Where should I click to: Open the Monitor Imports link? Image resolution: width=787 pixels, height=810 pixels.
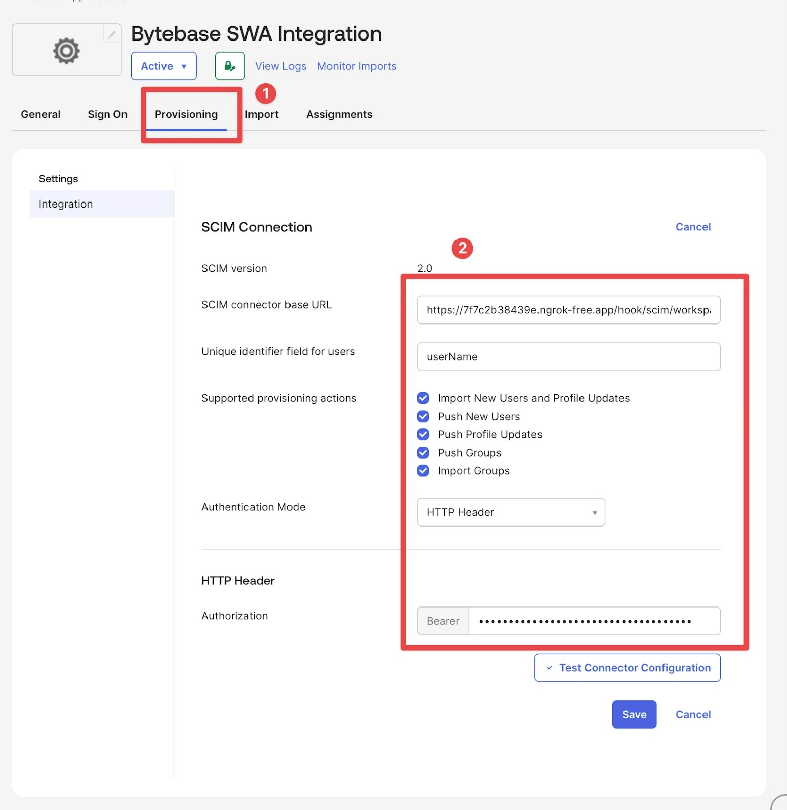point(357,66)
